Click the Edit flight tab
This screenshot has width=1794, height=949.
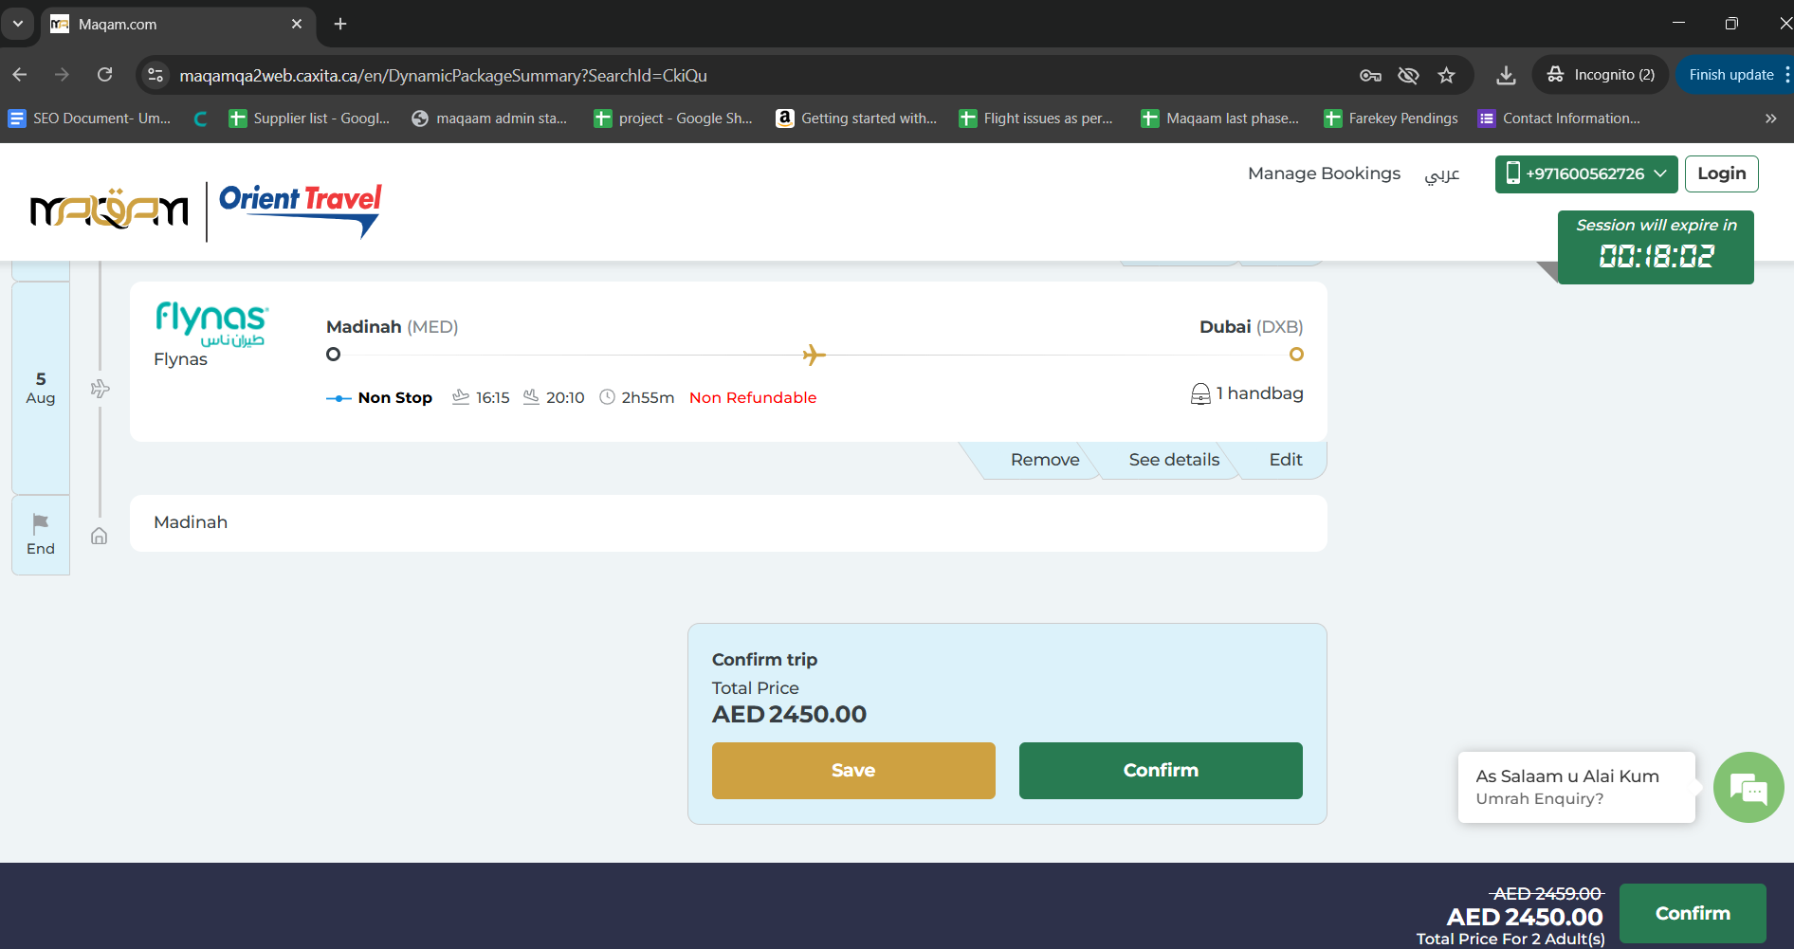[1285, 460]
